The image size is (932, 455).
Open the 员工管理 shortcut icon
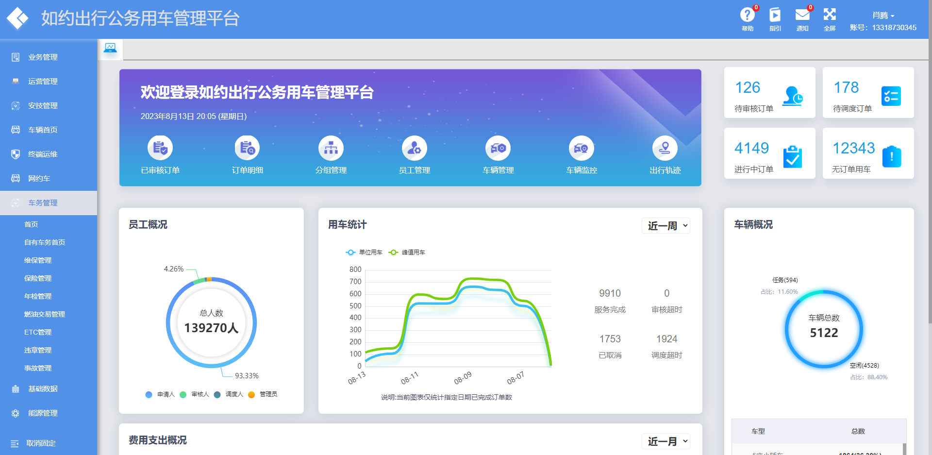pyautogui.click(x=415, y=148)
